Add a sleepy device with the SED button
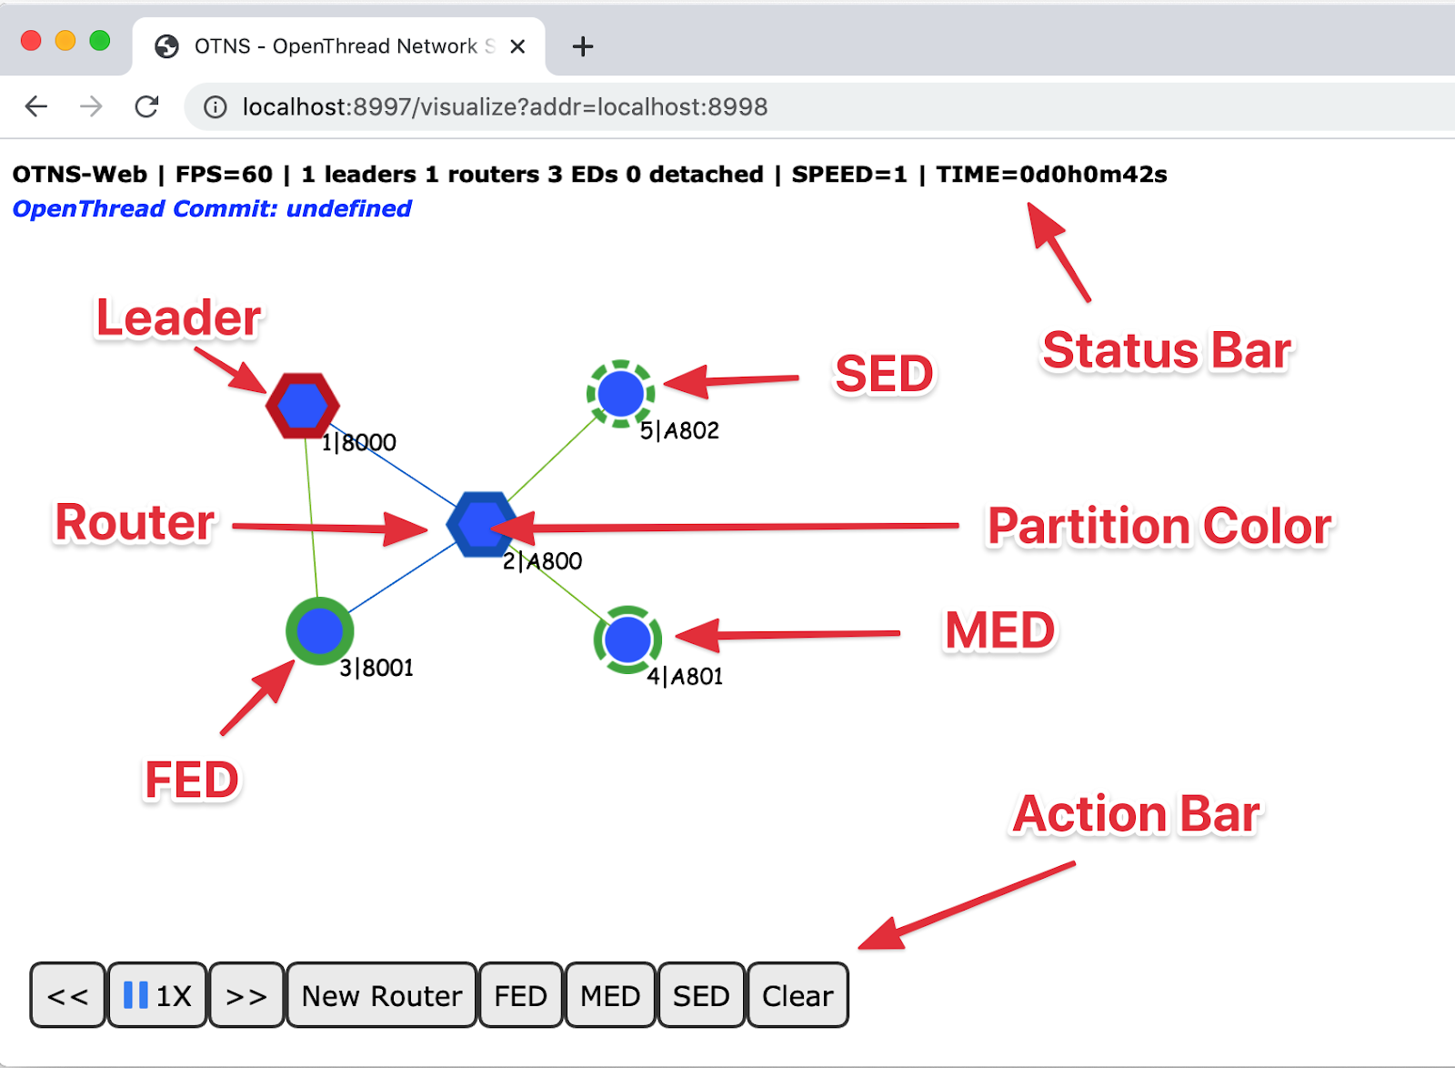This screenshot has height=1068, width=1455. (x=700, y=995)
